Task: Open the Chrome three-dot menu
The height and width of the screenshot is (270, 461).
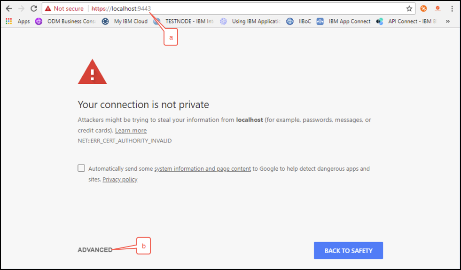Action: (452, 8)
